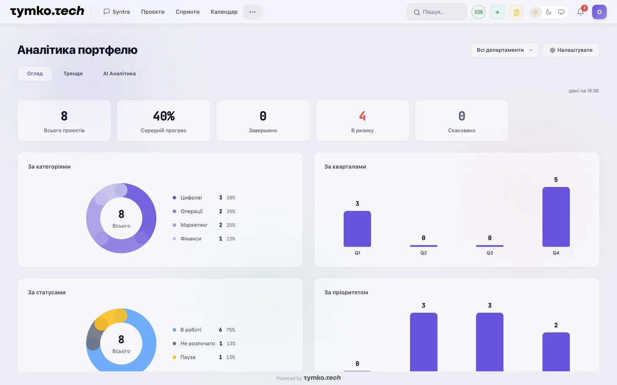Viewport: 617px width, 385px height.
Task: Select system theme monitor icon
Action: [x=561, y=12]
